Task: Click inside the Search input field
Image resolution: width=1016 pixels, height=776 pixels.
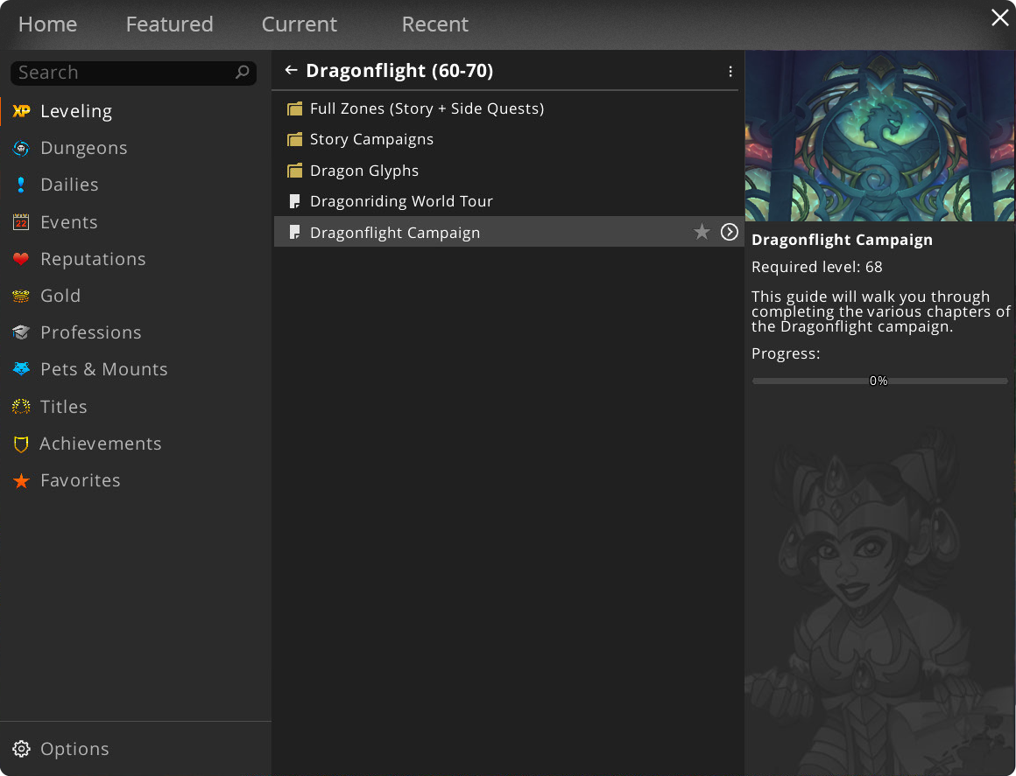Action: pyautogui.click(x=133, y=73)
